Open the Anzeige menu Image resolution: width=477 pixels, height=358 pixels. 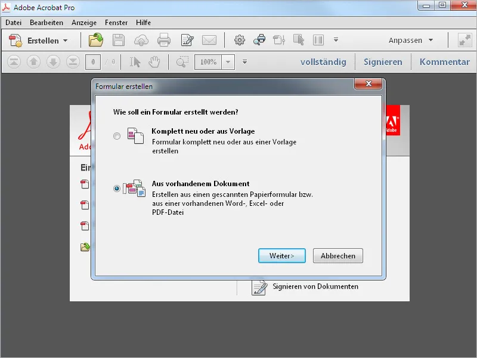84,23
